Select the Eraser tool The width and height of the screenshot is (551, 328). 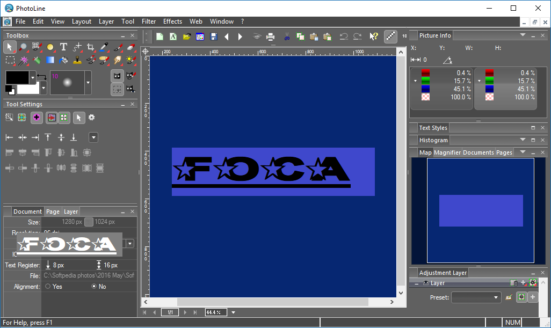(x=130, y=47)
